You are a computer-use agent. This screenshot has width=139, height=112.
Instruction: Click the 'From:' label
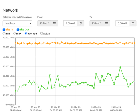coord(40,17)
